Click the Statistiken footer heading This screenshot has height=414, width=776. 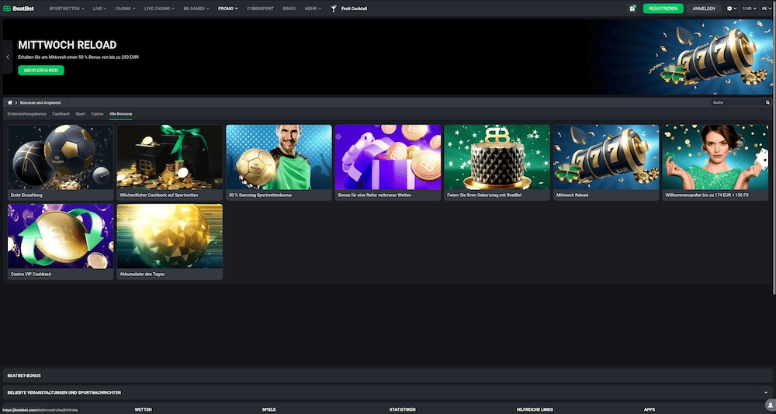point(402,409)
